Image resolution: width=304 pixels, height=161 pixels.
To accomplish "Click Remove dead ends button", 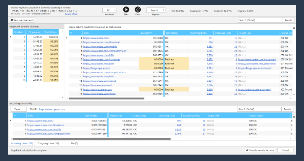I will coord(22,20).
